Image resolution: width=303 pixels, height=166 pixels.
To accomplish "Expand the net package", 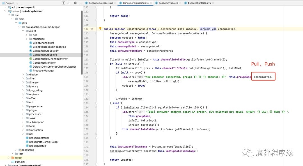I will [x=26, y=35].
